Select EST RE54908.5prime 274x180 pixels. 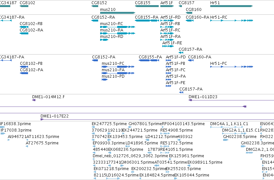(177, 130)
